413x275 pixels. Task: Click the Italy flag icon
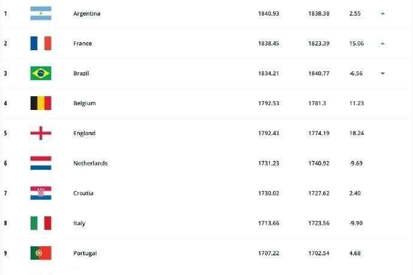pos(41,223)
